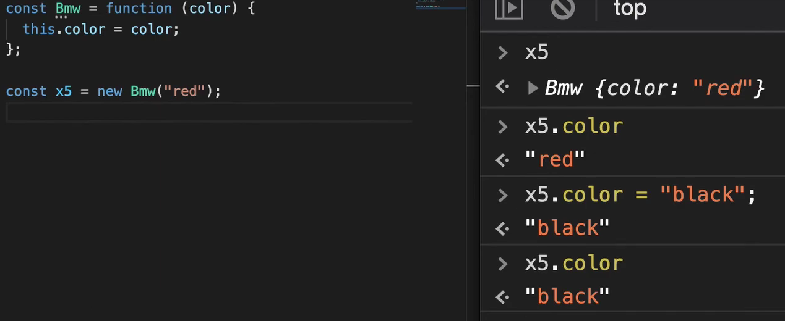Expand the Bmw object disclosure triangle
785x321 pixels.
point(533,88)
